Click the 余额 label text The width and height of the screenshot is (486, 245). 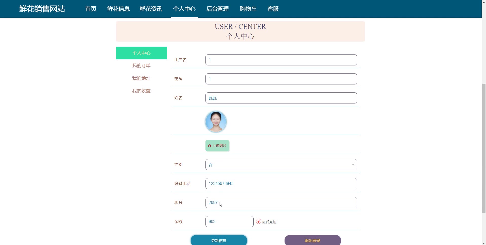coord(178,222)
